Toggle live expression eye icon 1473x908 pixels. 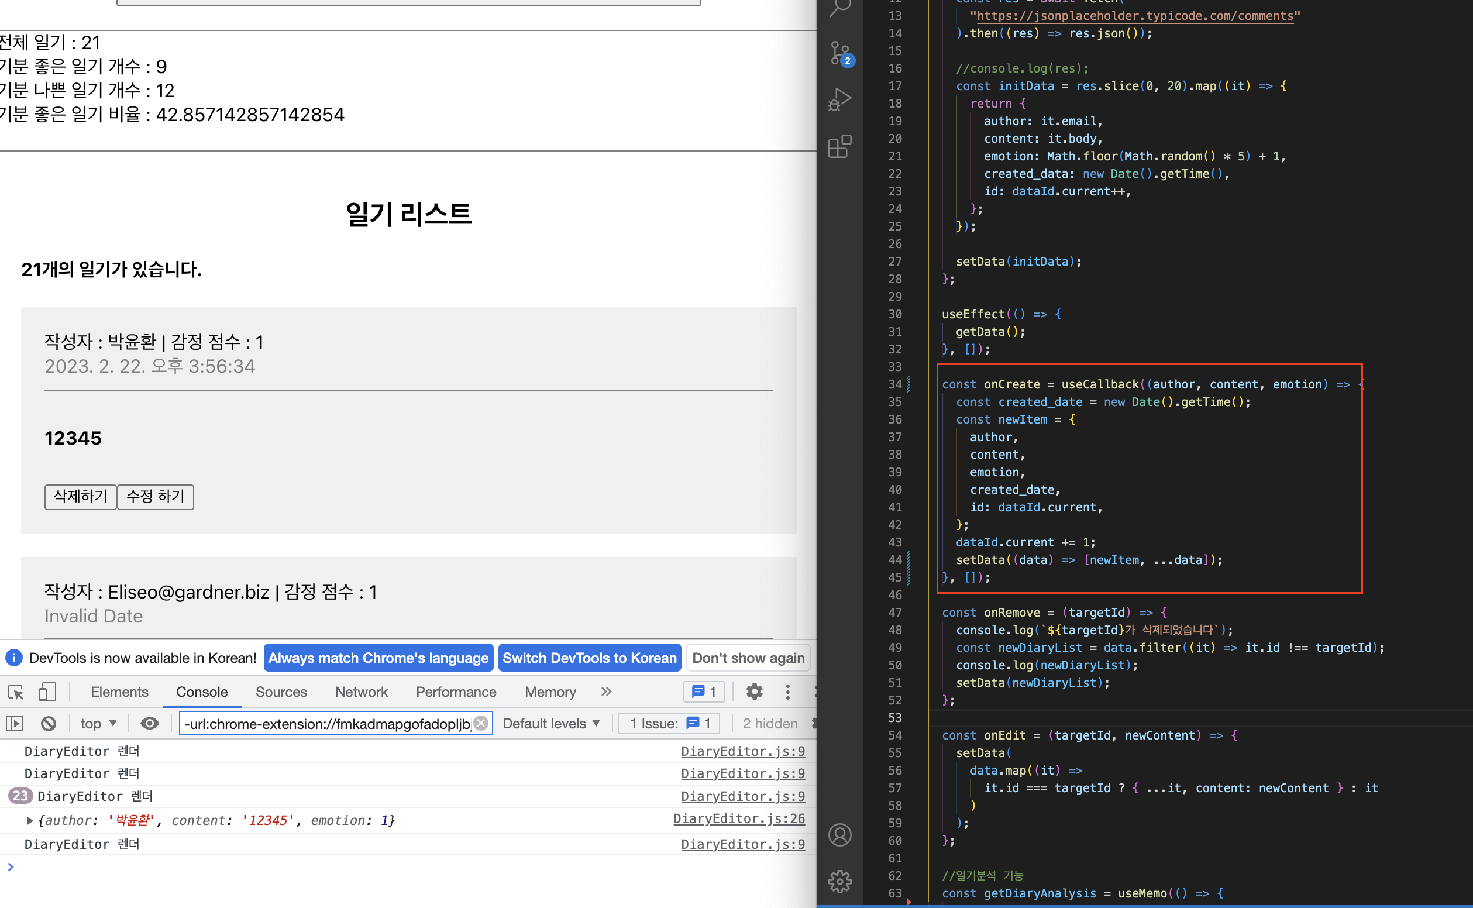point(150,724)
